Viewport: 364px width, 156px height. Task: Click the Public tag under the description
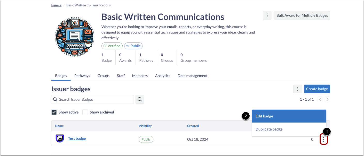click(x=133, y=46)
